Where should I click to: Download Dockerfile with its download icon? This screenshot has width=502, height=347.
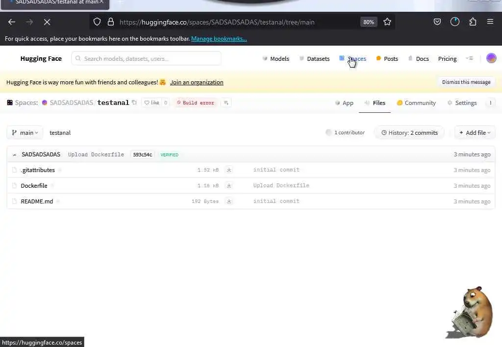point(229,186)
